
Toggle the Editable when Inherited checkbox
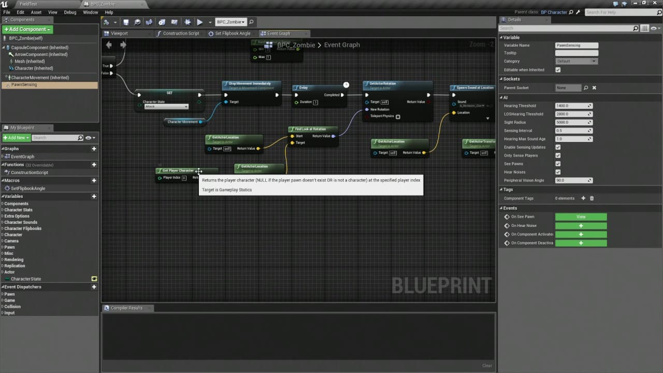(558, 70)
